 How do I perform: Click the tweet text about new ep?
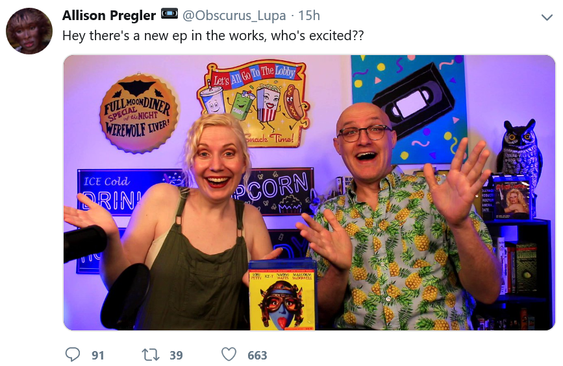coord(213,36)
